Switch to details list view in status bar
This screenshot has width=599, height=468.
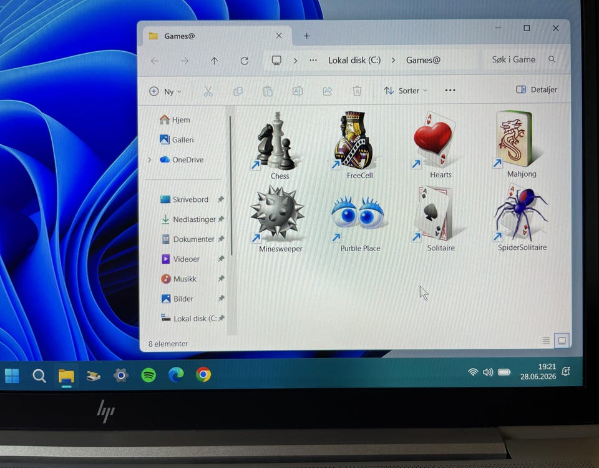click(546, 340)
